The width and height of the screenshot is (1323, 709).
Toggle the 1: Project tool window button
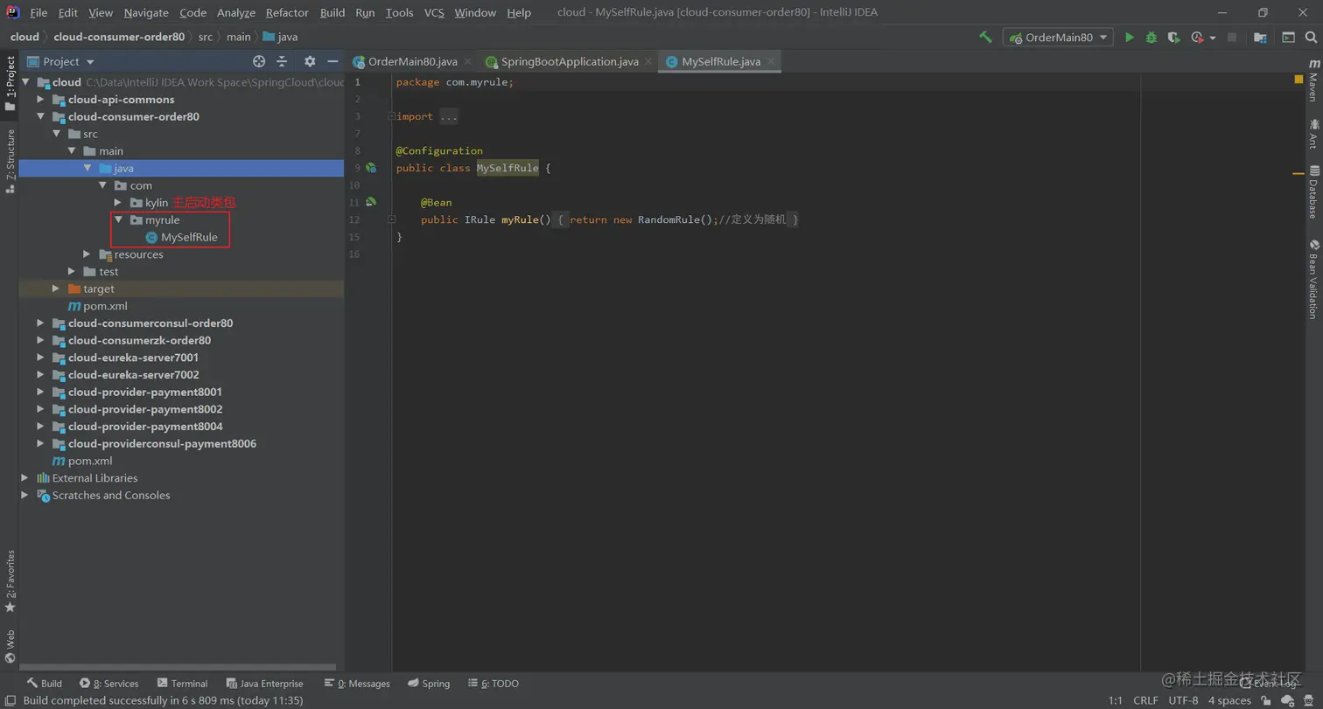pos(10,84)
